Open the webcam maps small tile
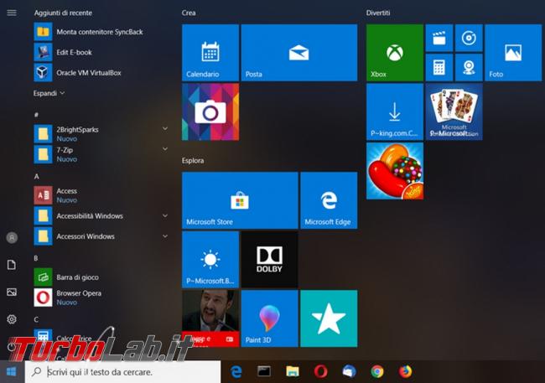This screenshot has width=545, height=383. point(469,67)
